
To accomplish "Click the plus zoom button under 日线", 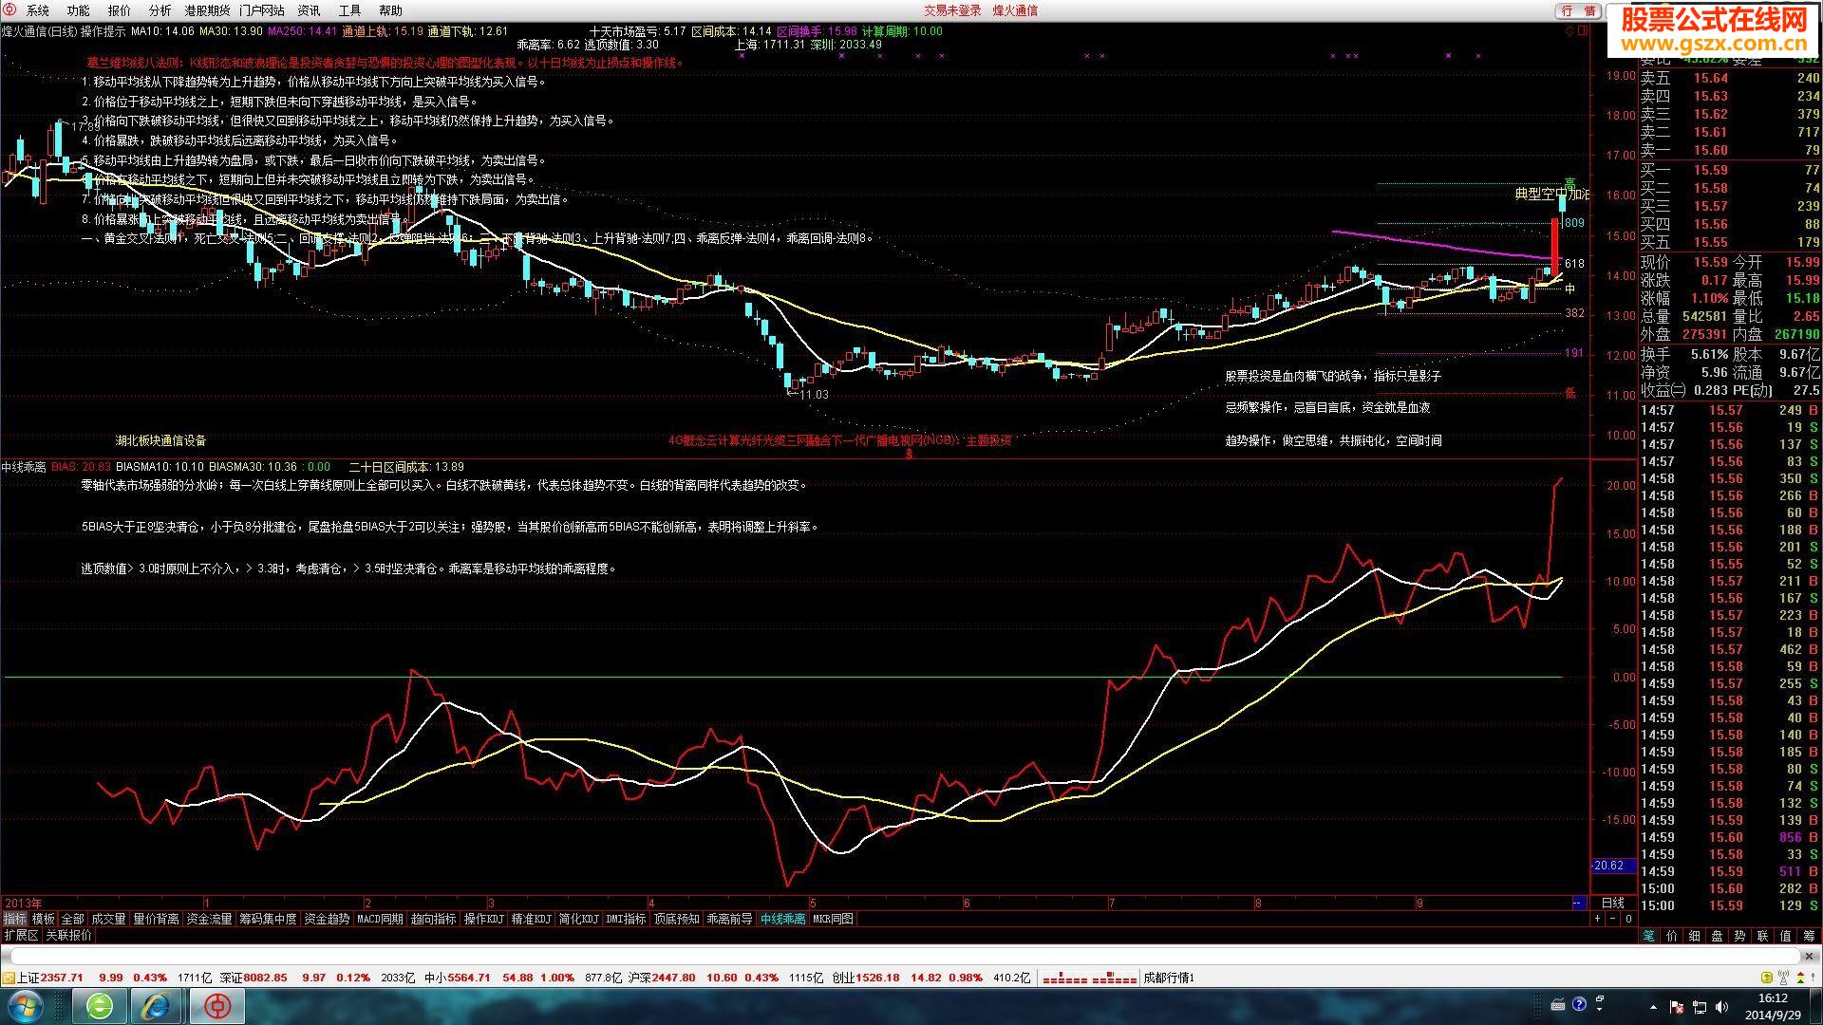I will pos(1597,919).
